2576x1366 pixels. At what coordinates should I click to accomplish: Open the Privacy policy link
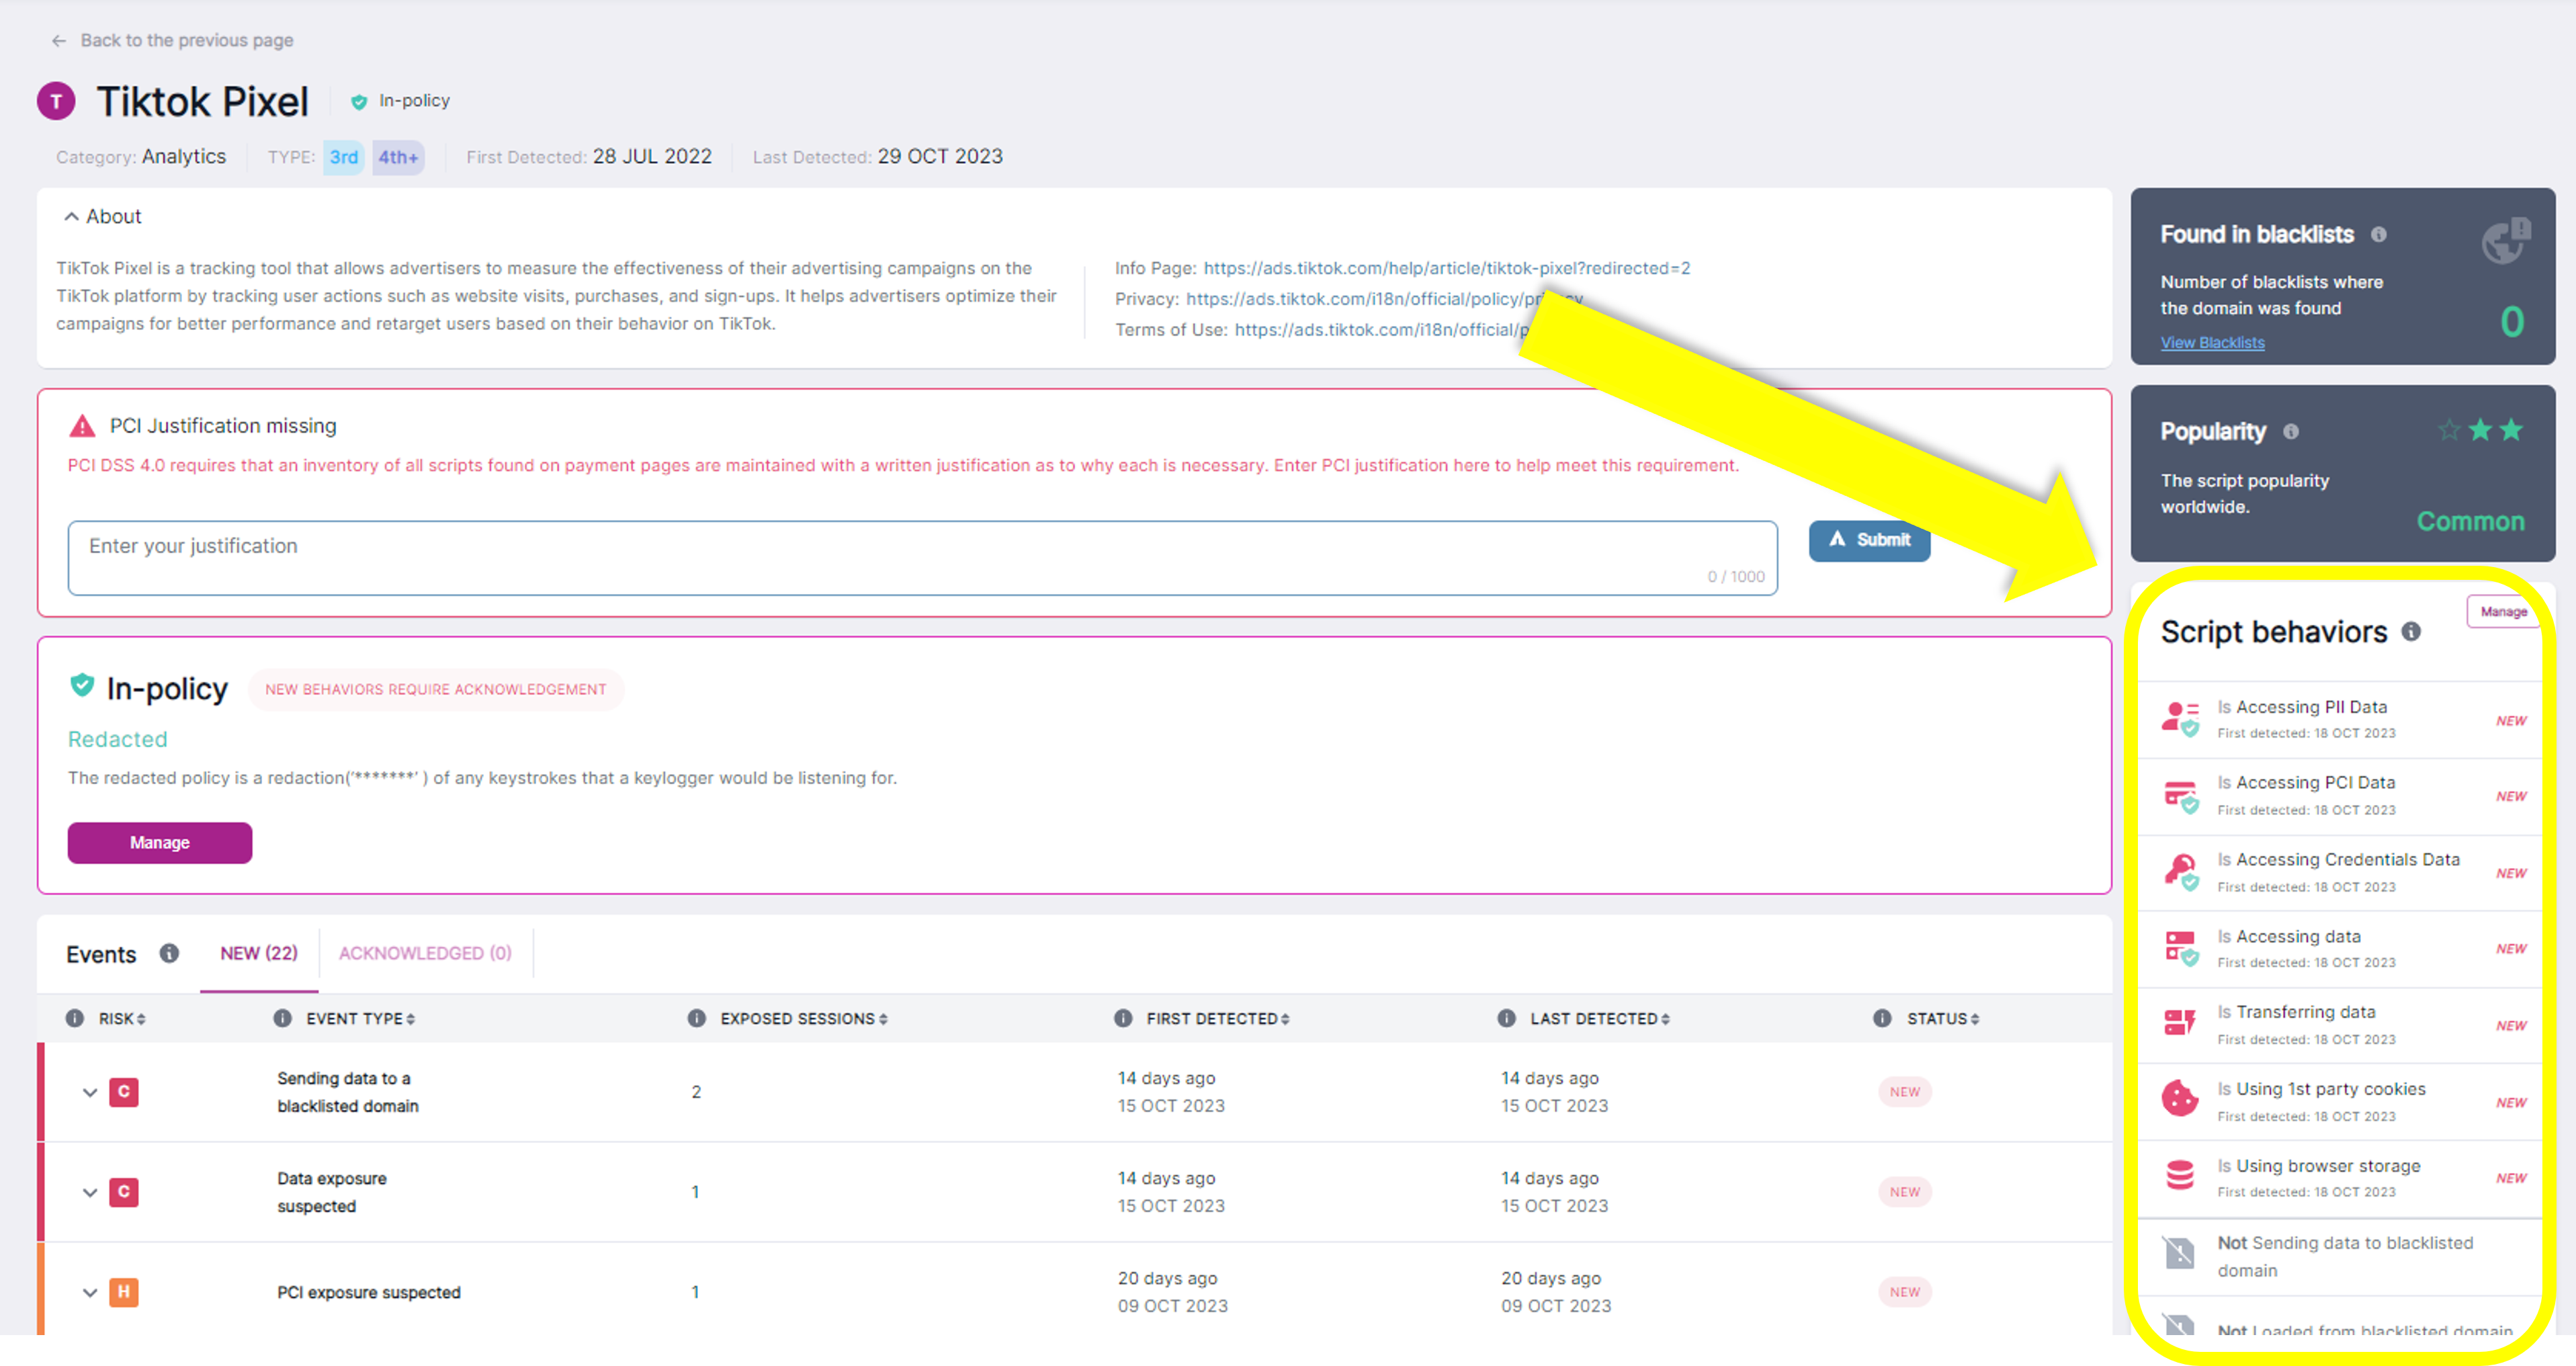click(x=1384, y=299)
